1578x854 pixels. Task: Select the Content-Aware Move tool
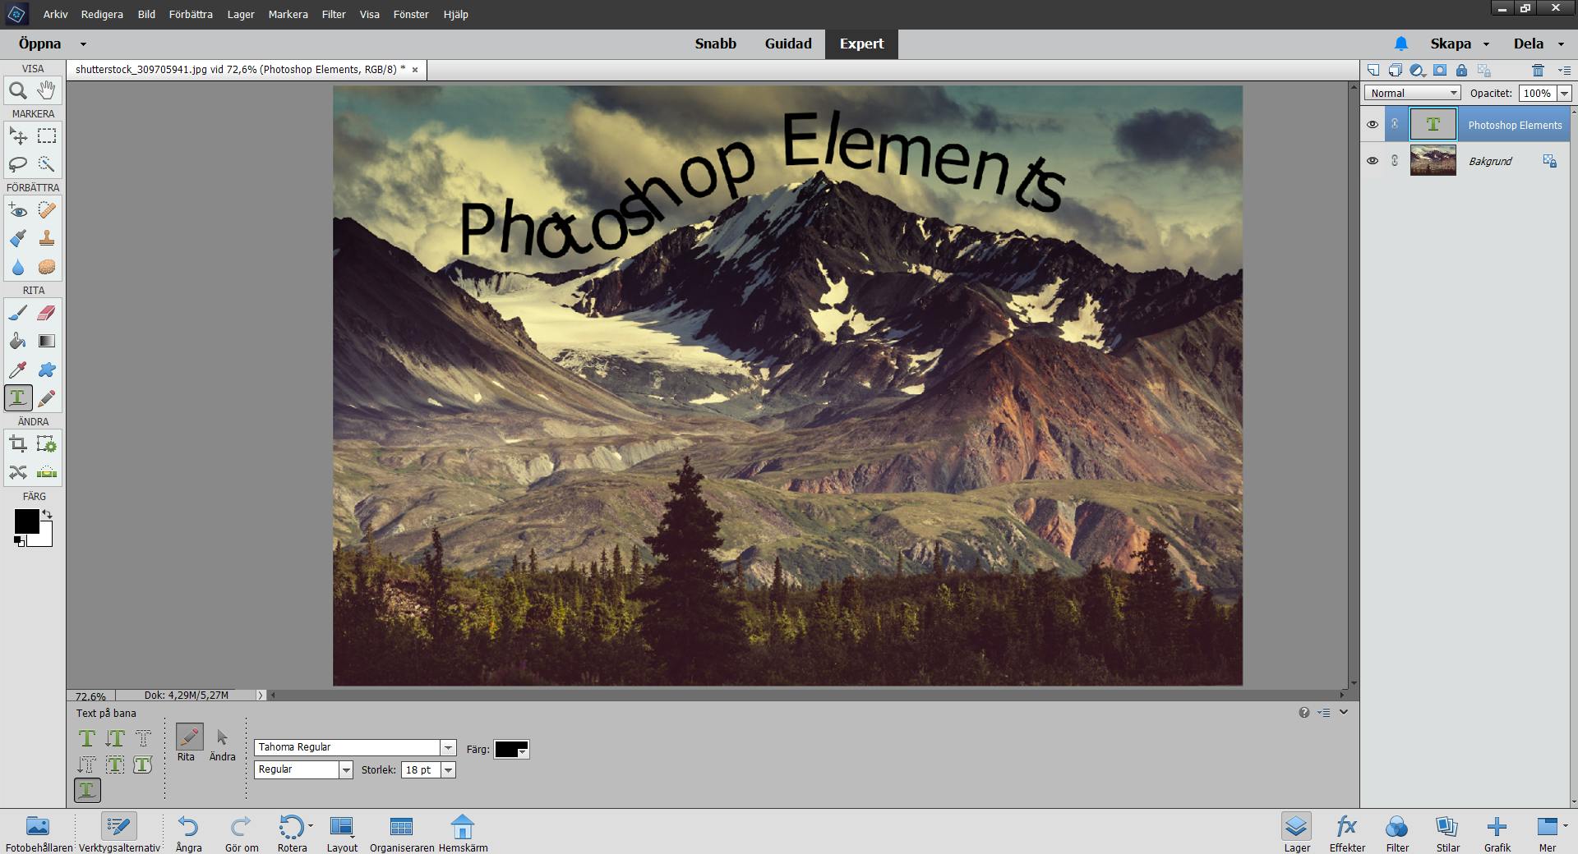tap(18, 472)
